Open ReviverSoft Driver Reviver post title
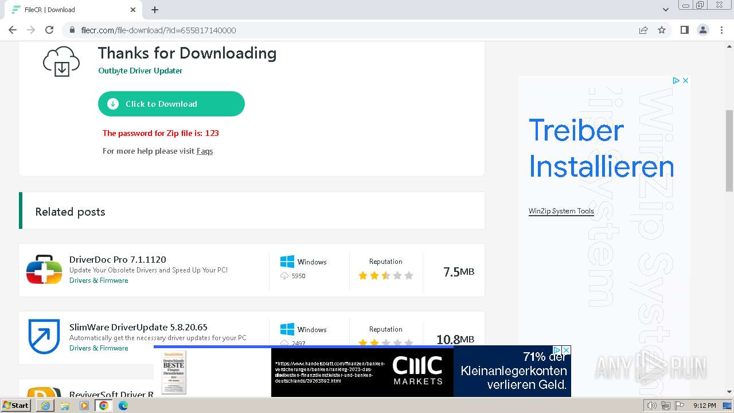The image size is (734, 413). point(111,395)
